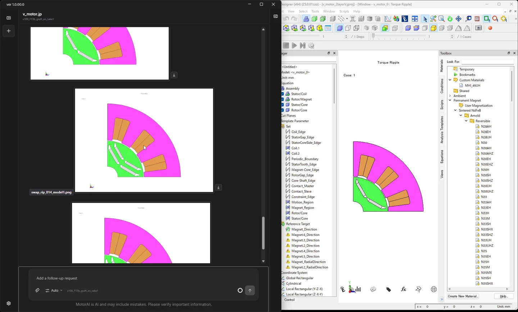Open the Auto mode dropdown
This screenshot has height=312, width=518.
pyautogui.click(x=54, y=290)
